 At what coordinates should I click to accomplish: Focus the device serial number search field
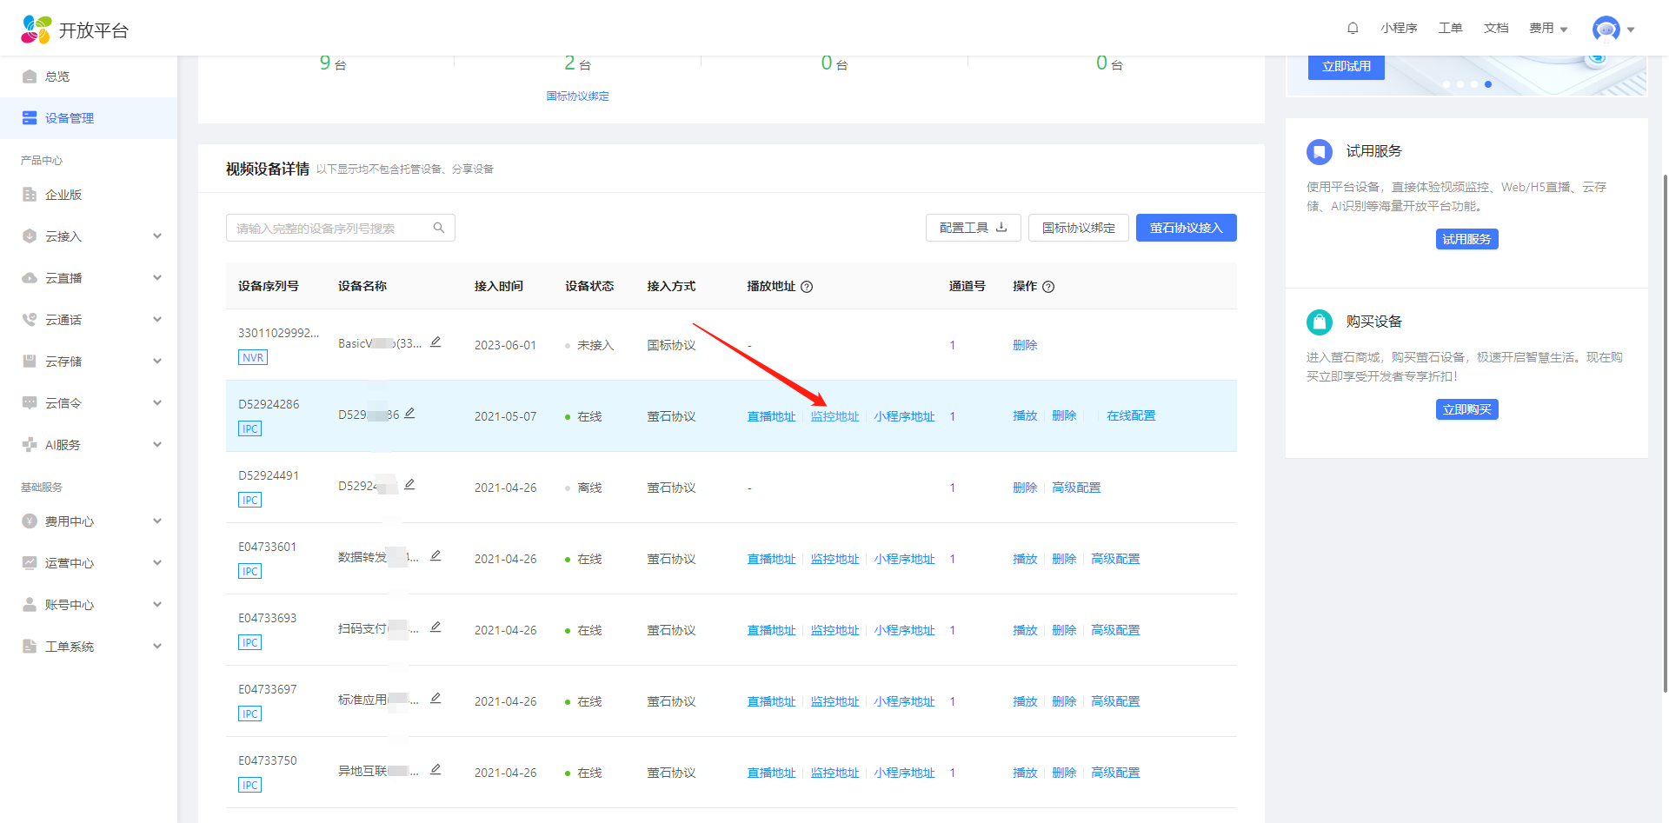point(340,228)
